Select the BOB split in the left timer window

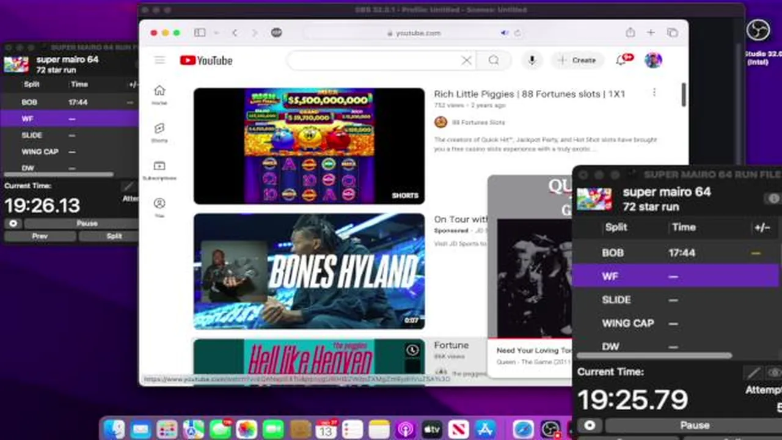point(69,102)
